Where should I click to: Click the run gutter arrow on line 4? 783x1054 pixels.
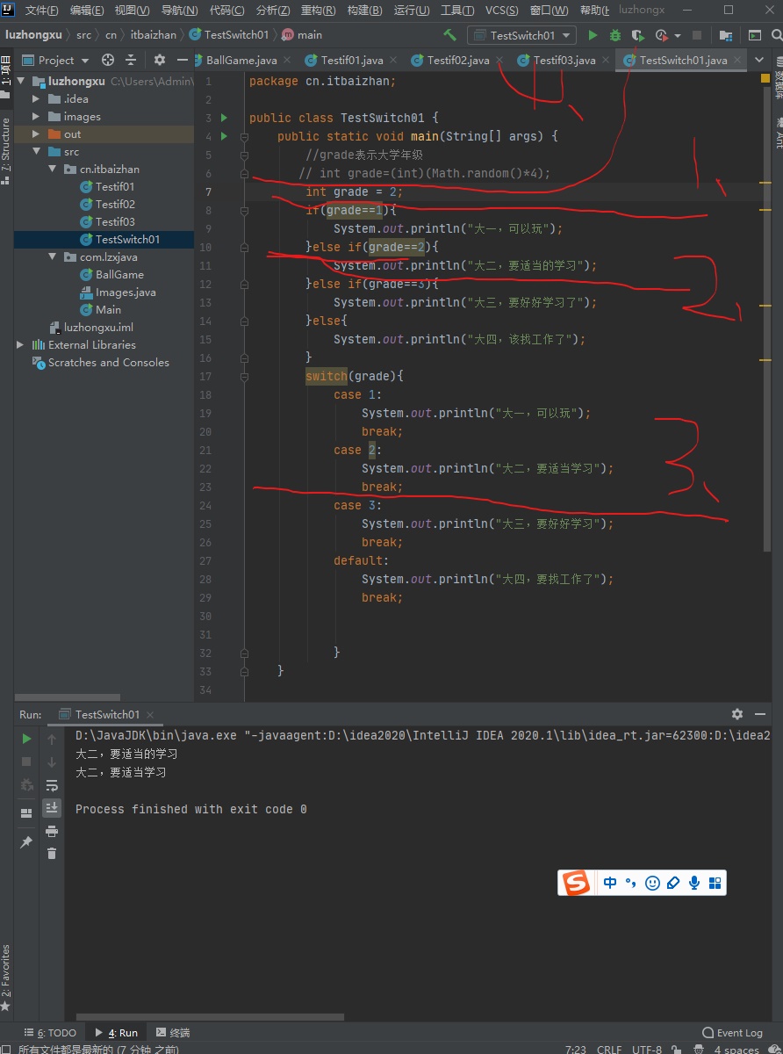point(224,136)
